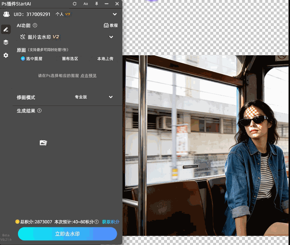Click the refresh icon in the title bar
290x245 pixels.
pyautogui.click(x=74, y=4)
